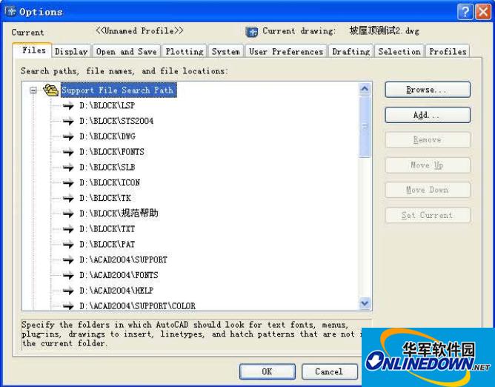Click the vertical scrollbar thumb
Viewport: 495px width, 387px height.
pos(365,127)
